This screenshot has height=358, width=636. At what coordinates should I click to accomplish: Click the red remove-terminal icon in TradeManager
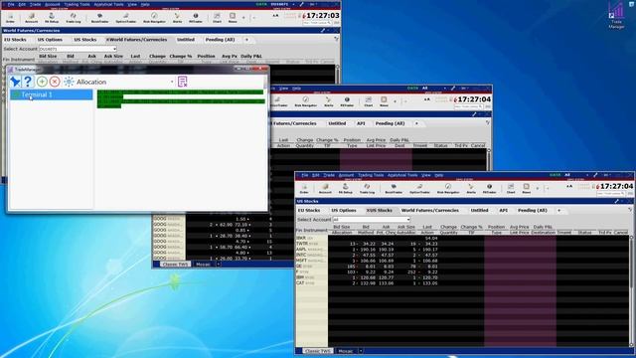55,82
